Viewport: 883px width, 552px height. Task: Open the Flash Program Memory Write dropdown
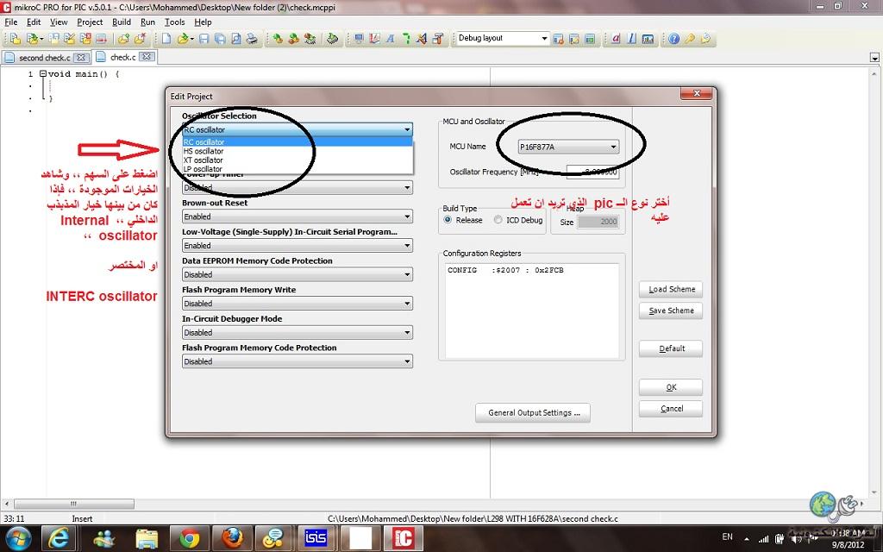coord(297,303)
